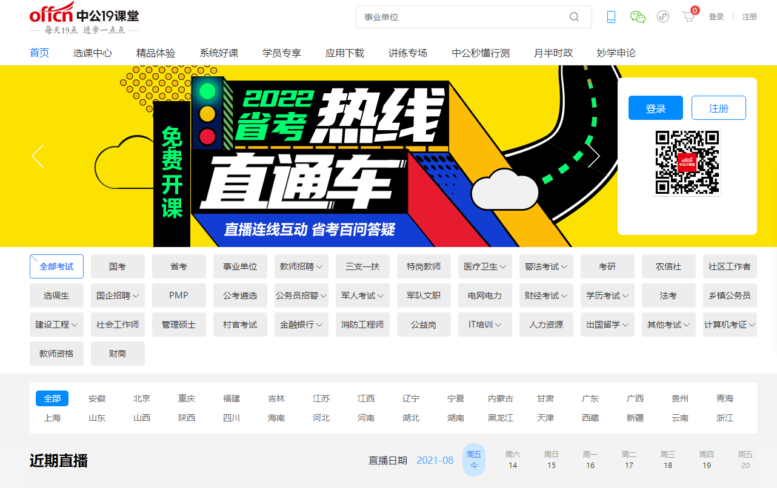Open 中公秒懂行测 navigation item
This screenshot has width=777, height=488.
pyautogui.click(x=481, y=53)
